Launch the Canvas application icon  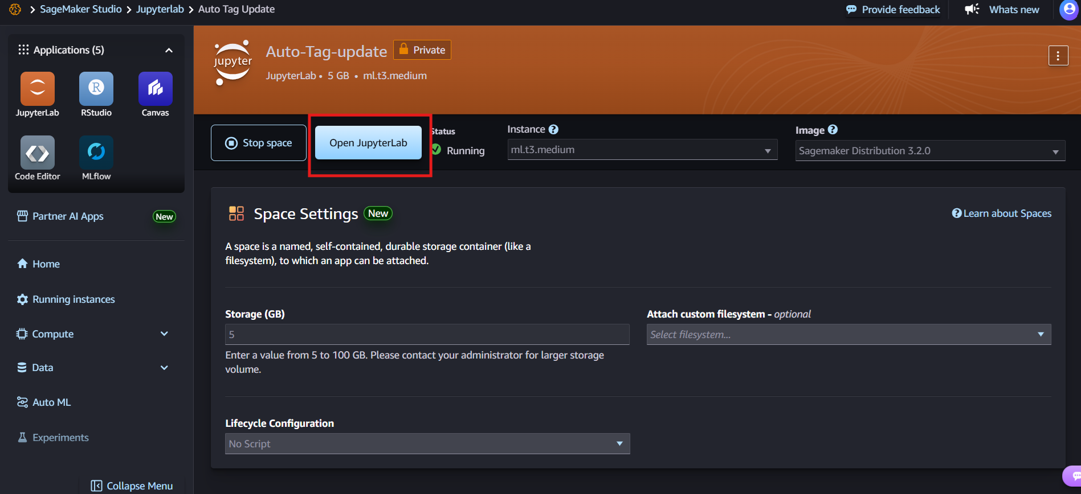(x=156, y=89)
